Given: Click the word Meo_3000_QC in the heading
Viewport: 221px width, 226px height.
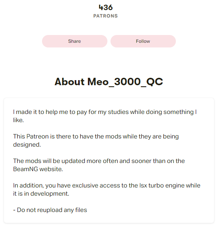Looking at the screenshot, I should 125,82.
